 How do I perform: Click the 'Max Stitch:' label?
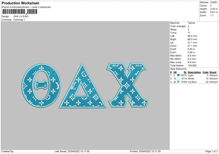click(176, 56)
